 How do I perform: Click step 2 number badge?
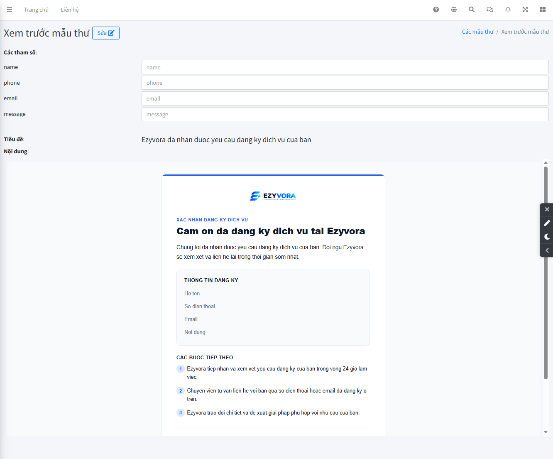[181, 391]
